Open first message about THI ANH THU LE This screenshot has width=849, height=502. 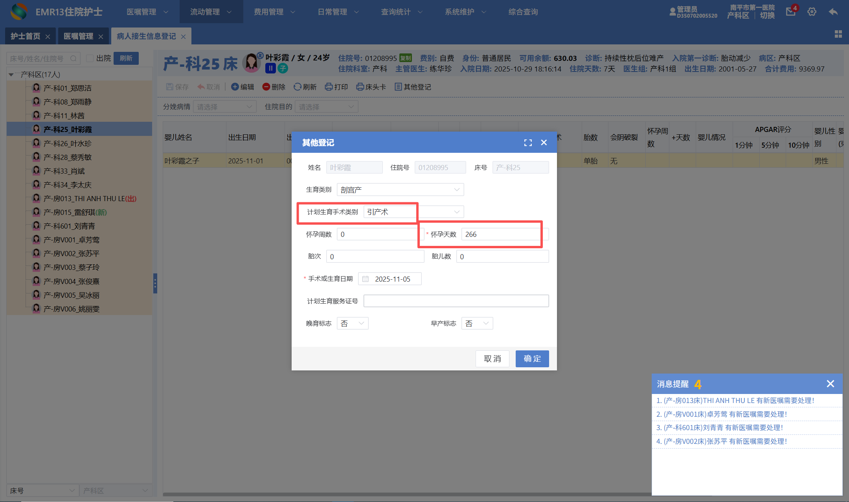tap(735, 400)
